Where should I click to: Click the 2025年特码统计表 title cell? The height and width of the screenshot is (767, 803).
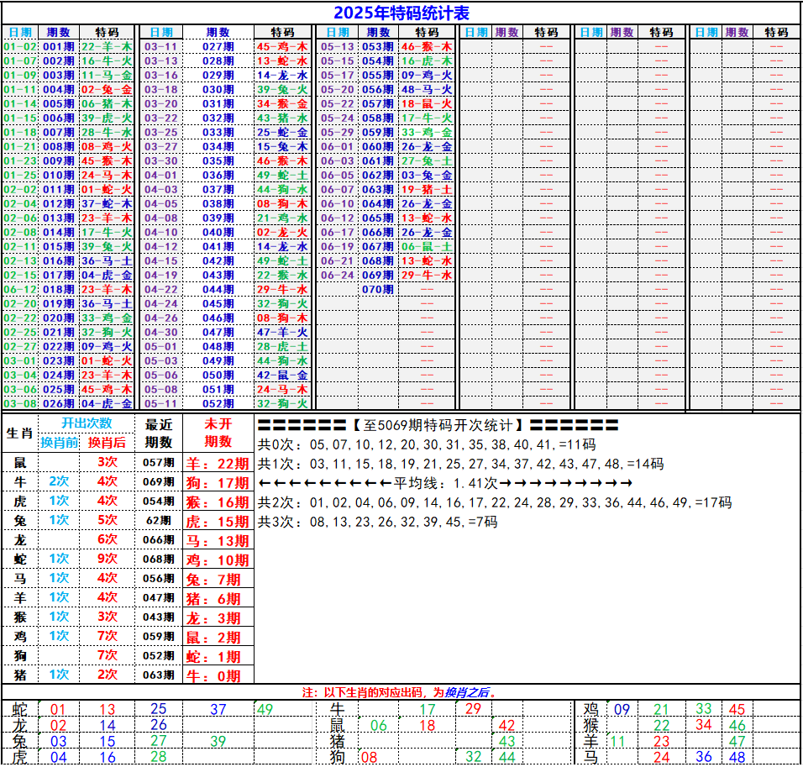(401, 13)
